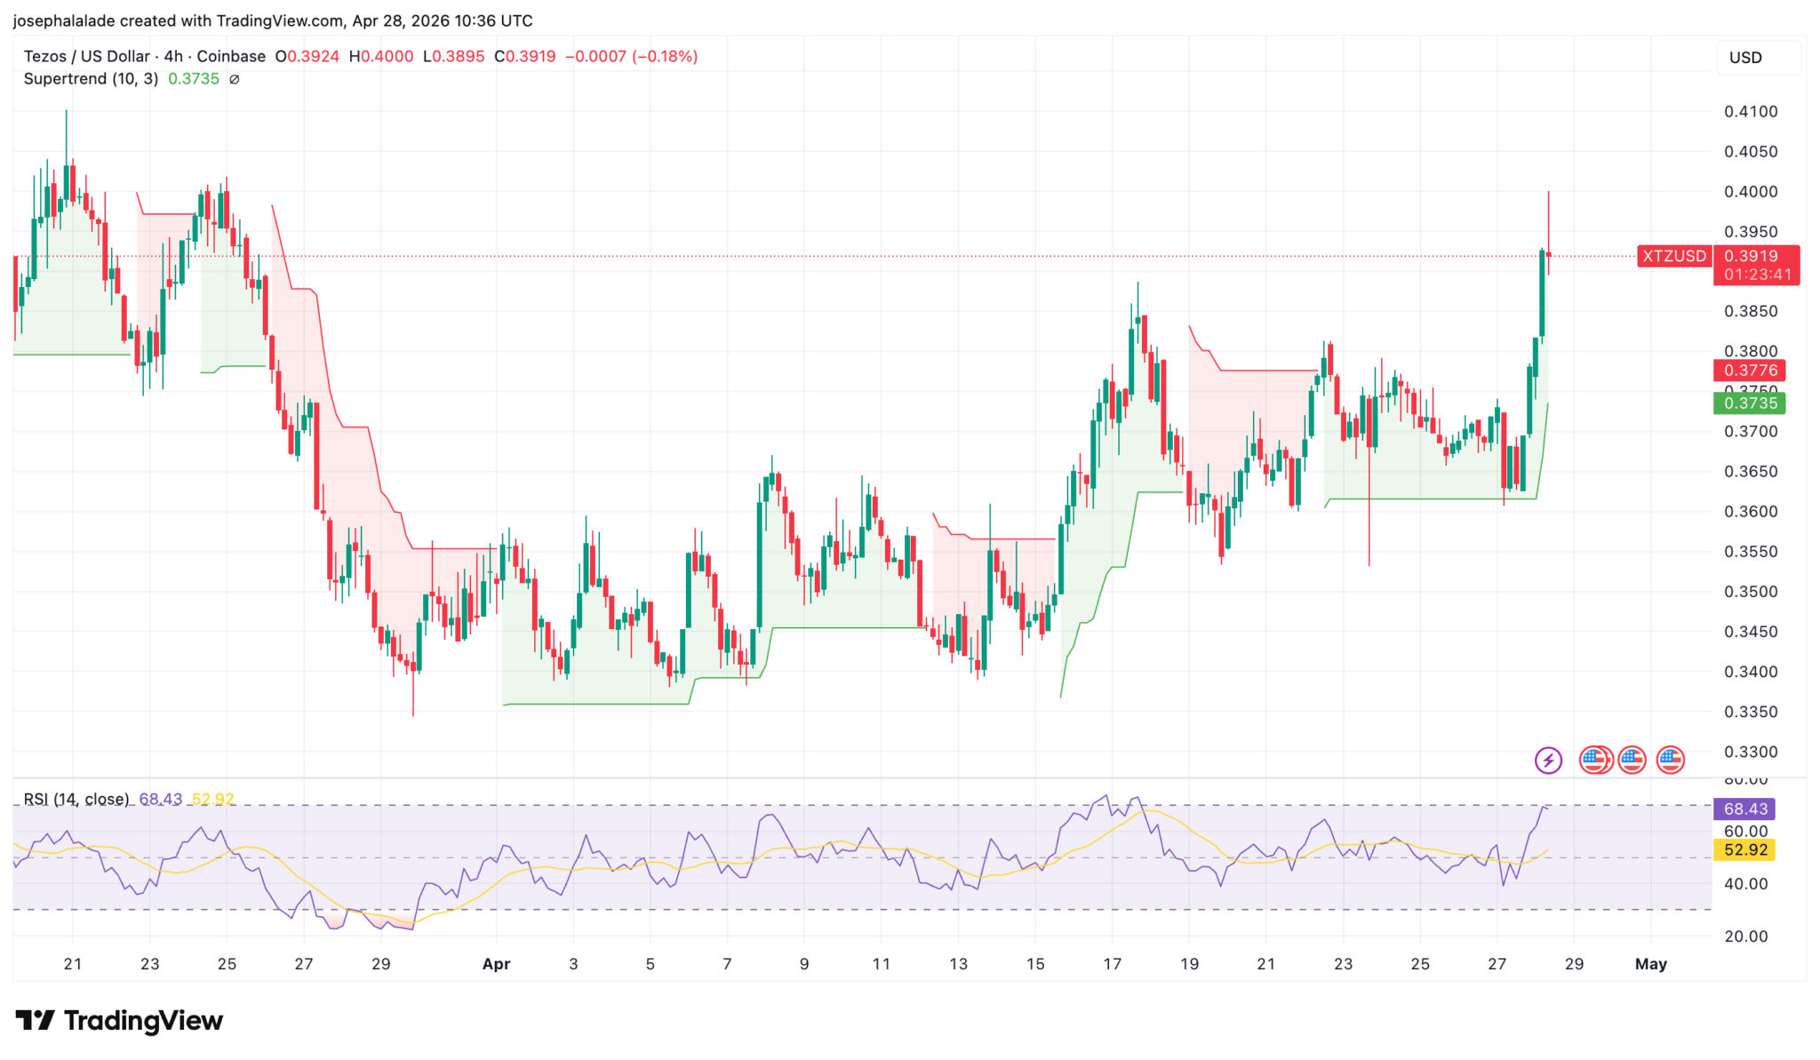The height and width of the screenshot is (1060, 1820).
Task: Click the yellow 52.92 RSI average tag
Action: [1744, 849]
